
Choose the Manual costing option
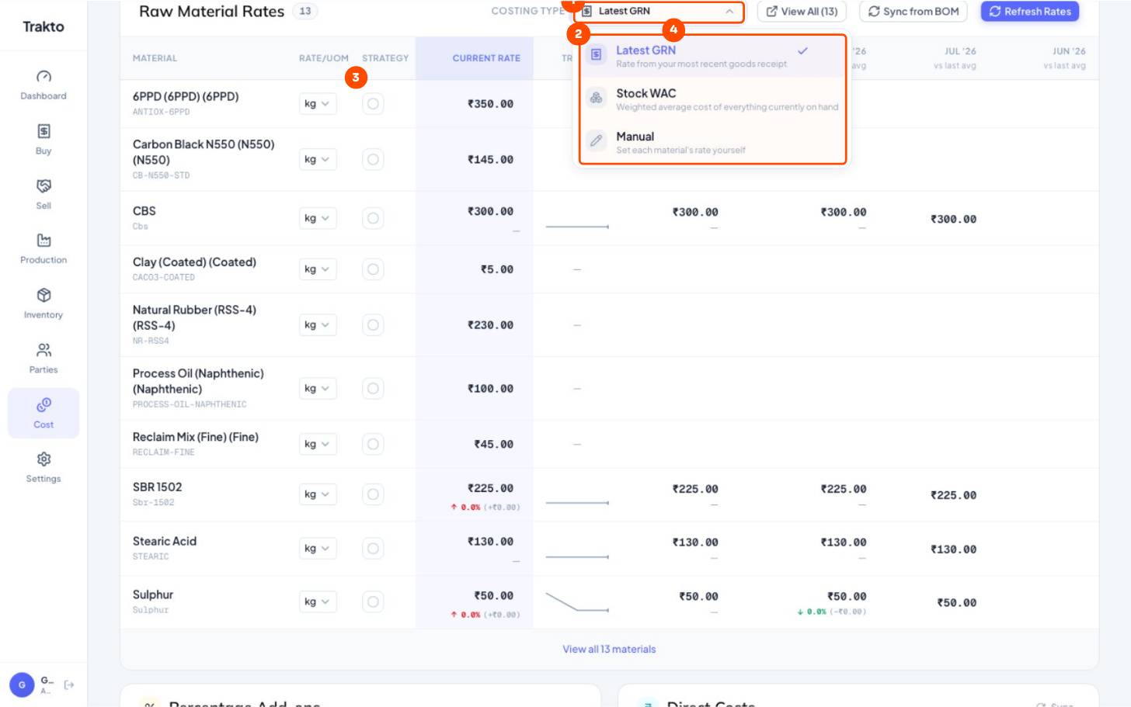point(712,142)
